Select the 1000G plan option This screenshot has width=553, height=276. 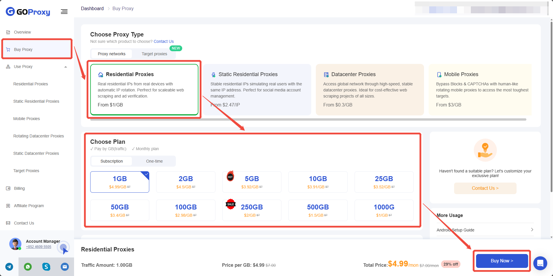point(384,210)
